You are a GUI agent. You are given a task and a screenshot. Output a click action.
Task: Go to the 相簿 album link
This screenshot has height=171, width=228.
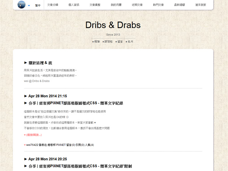click(x=96, y=41)
